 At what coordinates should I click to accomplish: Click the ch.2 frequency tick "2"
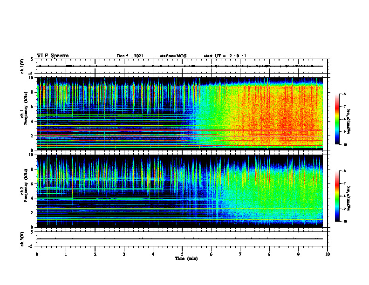pyautogui.click(x=33, y=213)
